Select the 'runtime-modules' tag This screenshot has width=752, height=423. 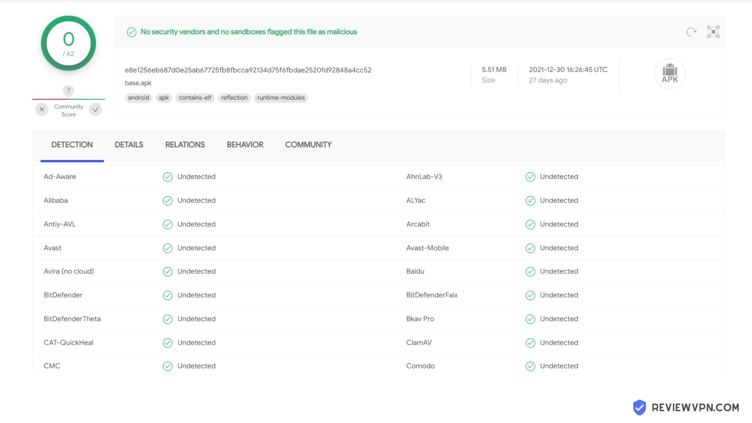coord(281,98)
